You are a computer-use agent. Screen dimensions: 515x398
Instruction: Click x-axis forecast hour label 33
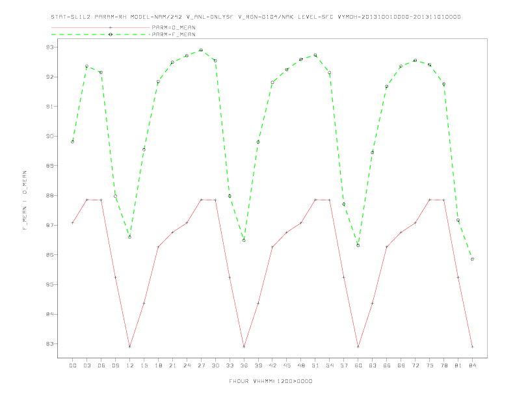(230, 365)
